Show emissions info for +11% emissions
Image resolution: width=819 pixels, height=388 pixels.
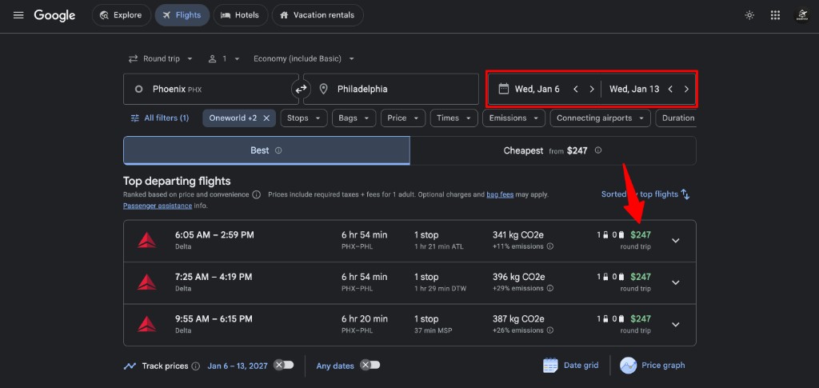pos(550,246)
